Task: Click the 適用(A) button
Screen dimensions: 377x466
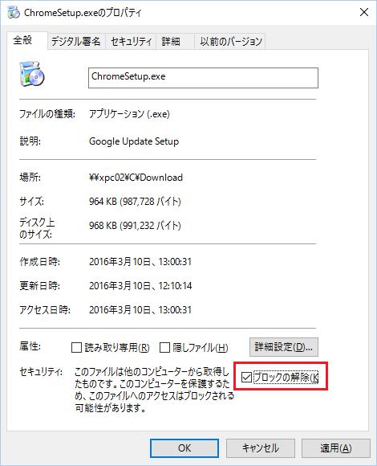Action: coord(336,448)
